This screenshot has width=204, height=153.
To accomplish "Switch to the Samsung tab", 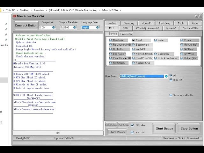I will pos(129,23).
